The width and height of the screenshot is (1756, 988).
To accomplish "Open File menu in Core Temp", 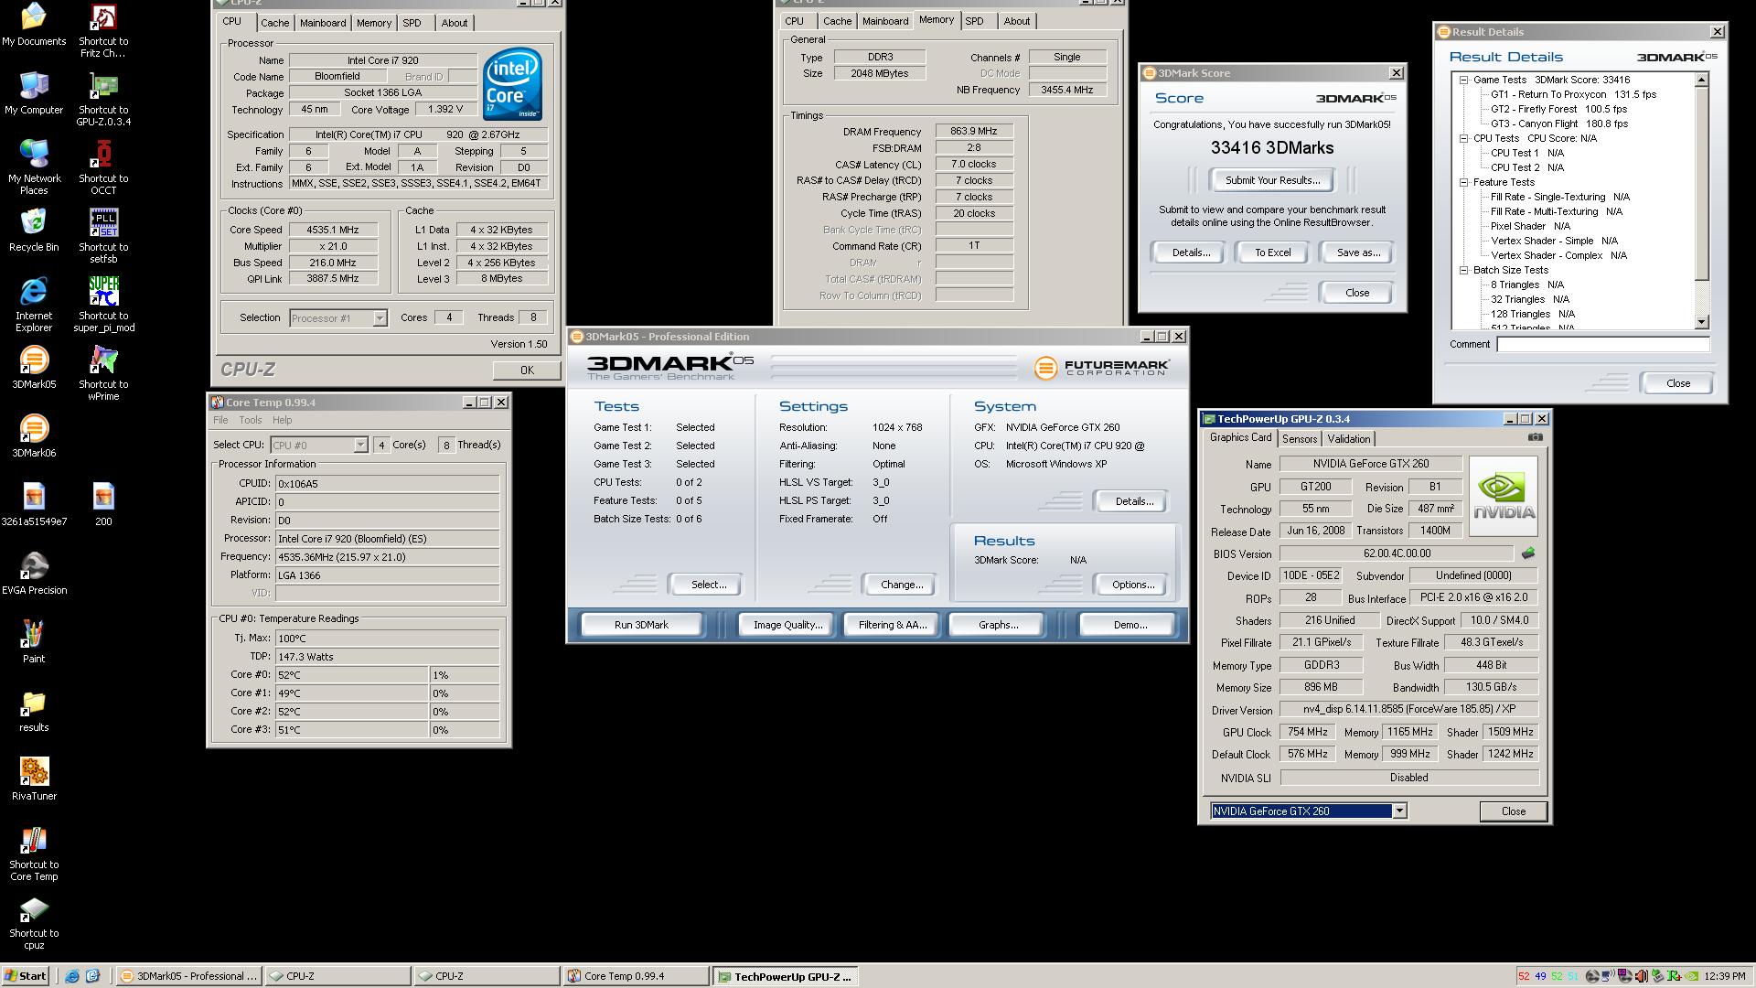I will (220, 420).
